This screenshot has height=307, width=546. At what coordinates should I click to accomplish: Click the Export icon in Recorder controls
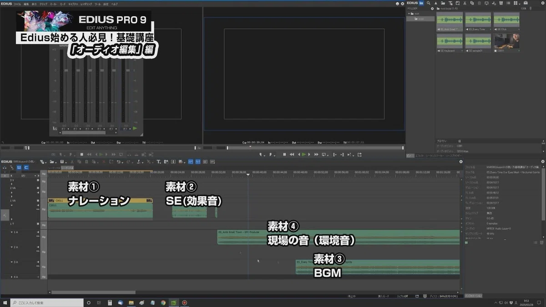pos(359,155)
